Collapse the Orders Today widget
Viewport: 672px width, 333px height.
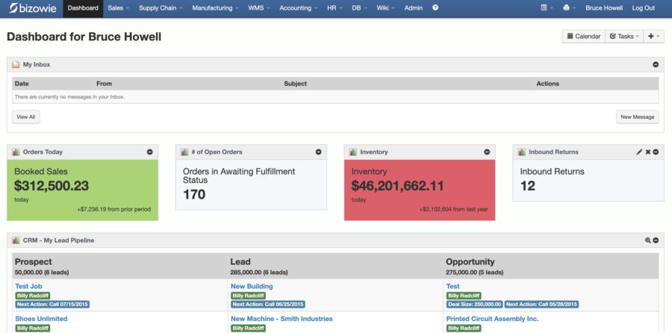pyautogui.click(x=149, y=152)
